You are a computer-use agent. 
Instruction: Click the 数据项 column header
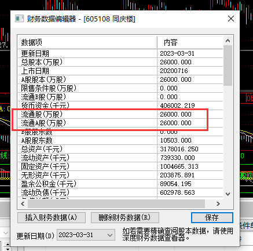tap(87, 42)
